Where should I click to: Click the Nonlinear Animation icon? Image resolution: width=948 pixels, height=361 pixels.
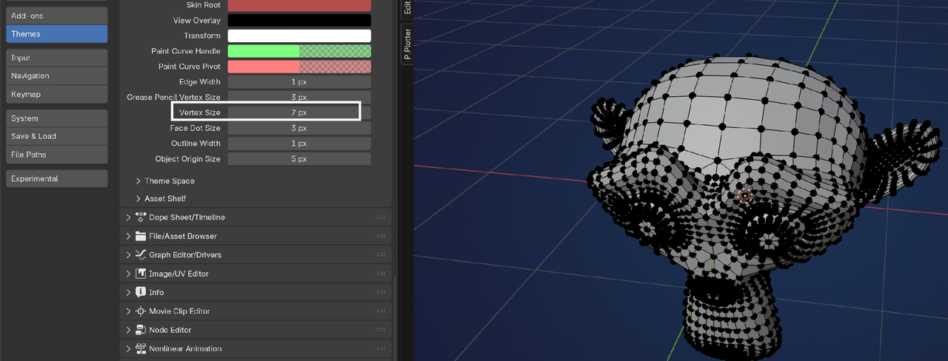click(141, 349)
